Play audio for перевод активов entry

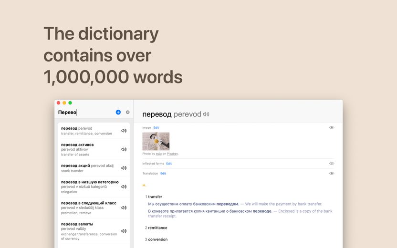click(124, 149)
